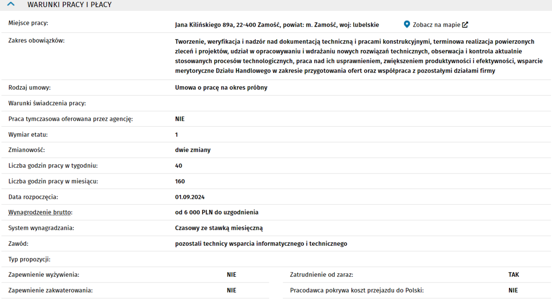Click the Czasowy ze stawką miesięczną value
552x304 pixels.
coord(219,228)
